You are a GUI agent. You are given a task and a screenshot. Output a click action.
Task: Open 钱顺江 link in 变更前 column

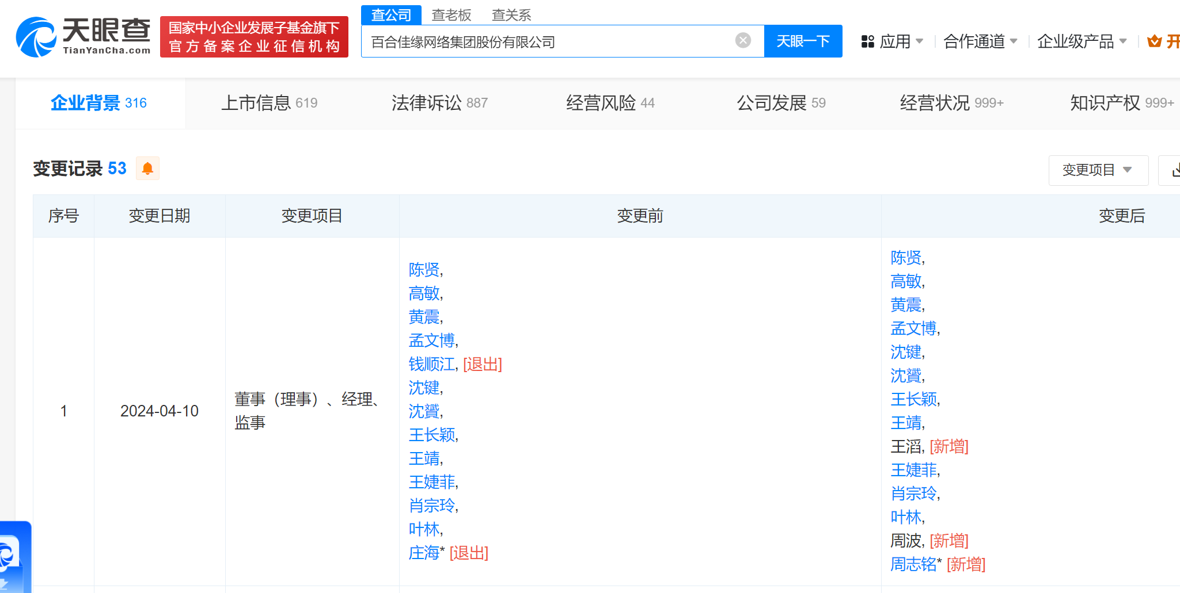coord(432,364)
